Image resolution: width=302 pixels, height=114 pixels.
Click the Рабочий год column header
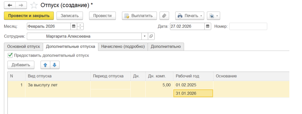[x=193, y=76]
